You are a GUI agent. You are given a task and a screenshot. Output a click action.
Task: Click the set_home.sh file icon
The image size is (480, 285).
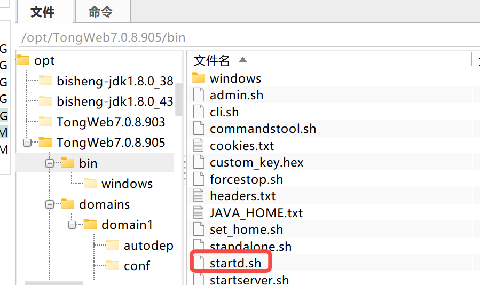pos(199,229)
